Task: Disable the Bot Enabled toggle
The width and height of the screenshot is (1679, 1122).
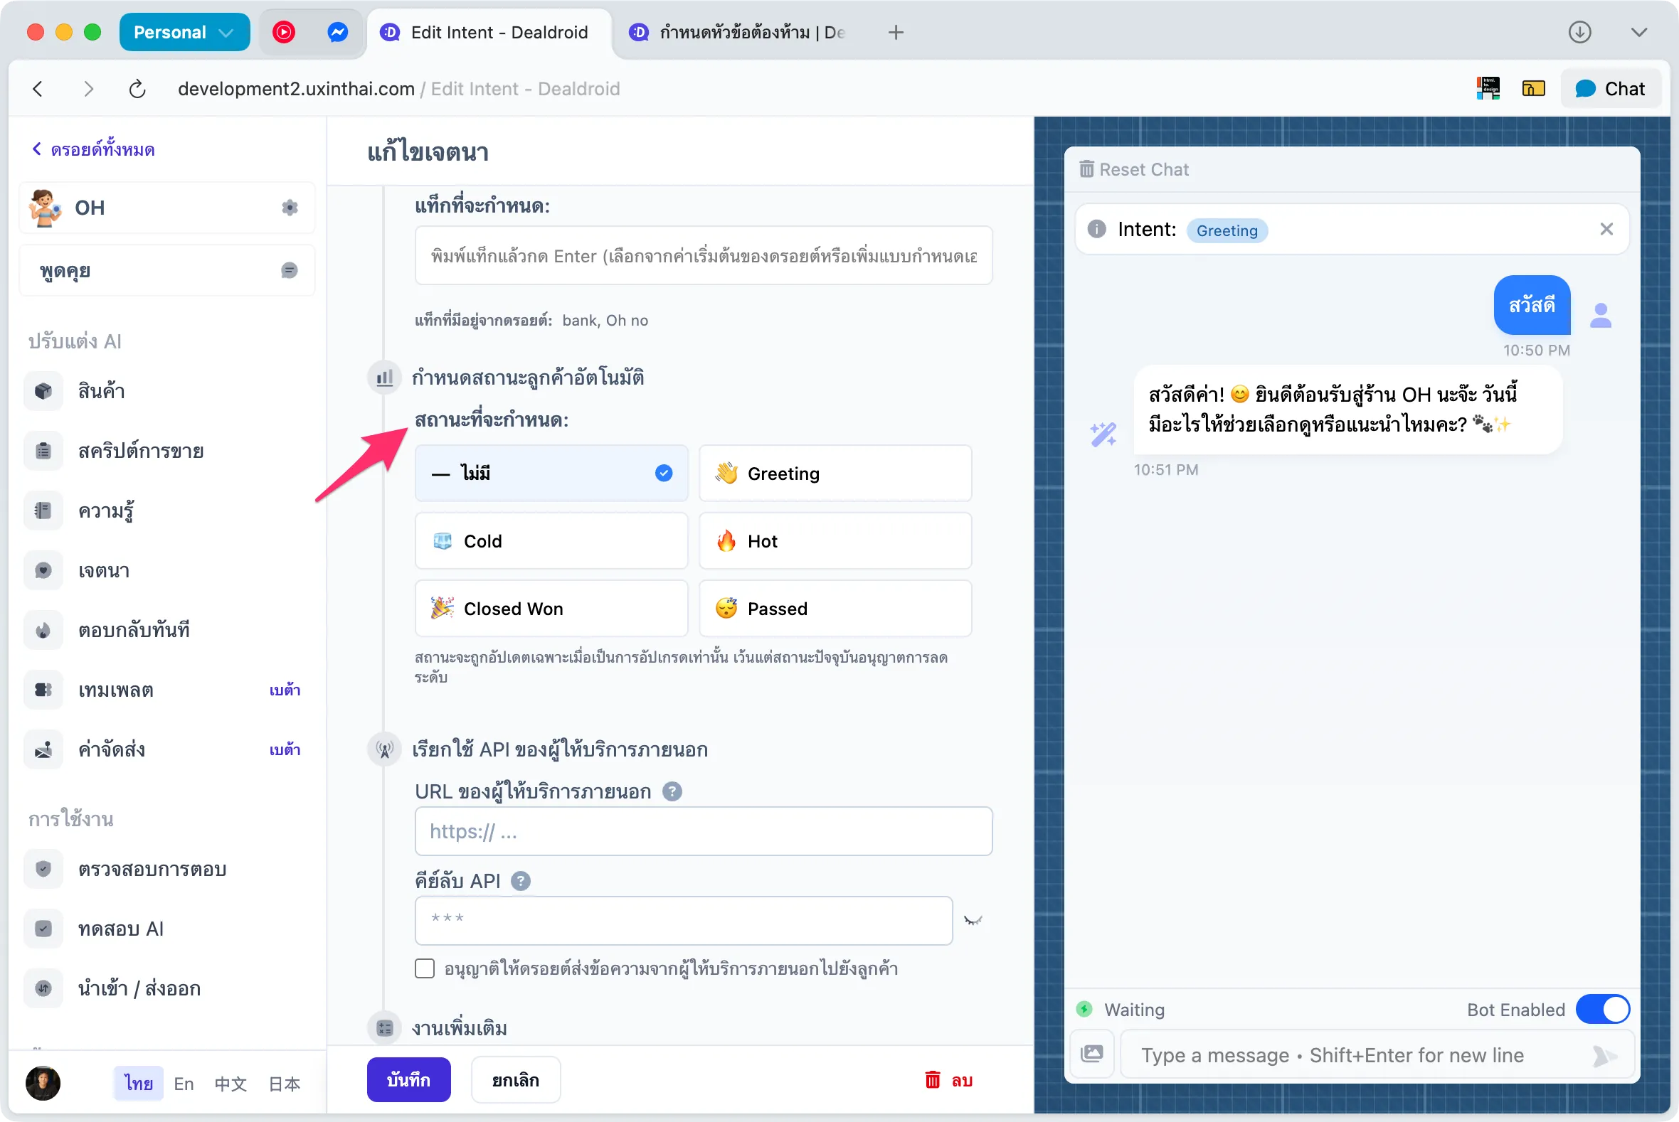Action: tap(1603, 1009)
